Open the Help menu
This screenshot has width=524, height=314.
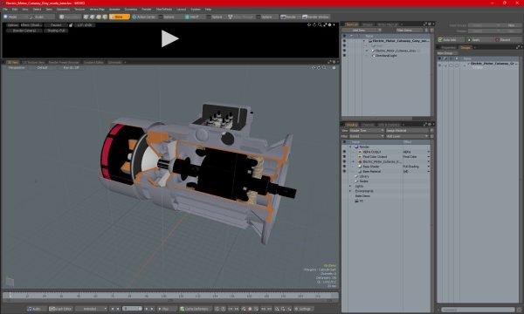(x=208, y=10)
